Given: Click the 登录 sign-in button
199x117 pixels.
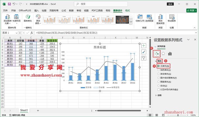Looking at the screenshot, I should [x=170, y=4].
